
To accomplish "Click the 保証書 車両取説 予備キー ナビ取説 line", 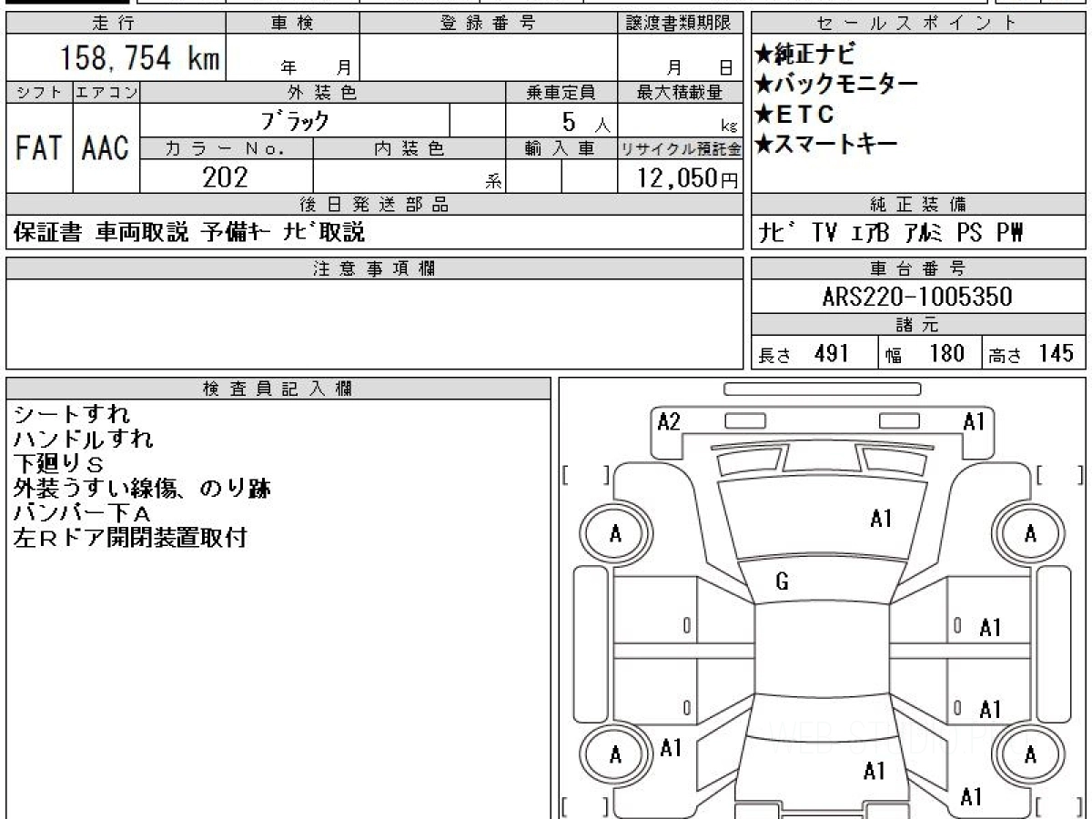I will [189, 233].
